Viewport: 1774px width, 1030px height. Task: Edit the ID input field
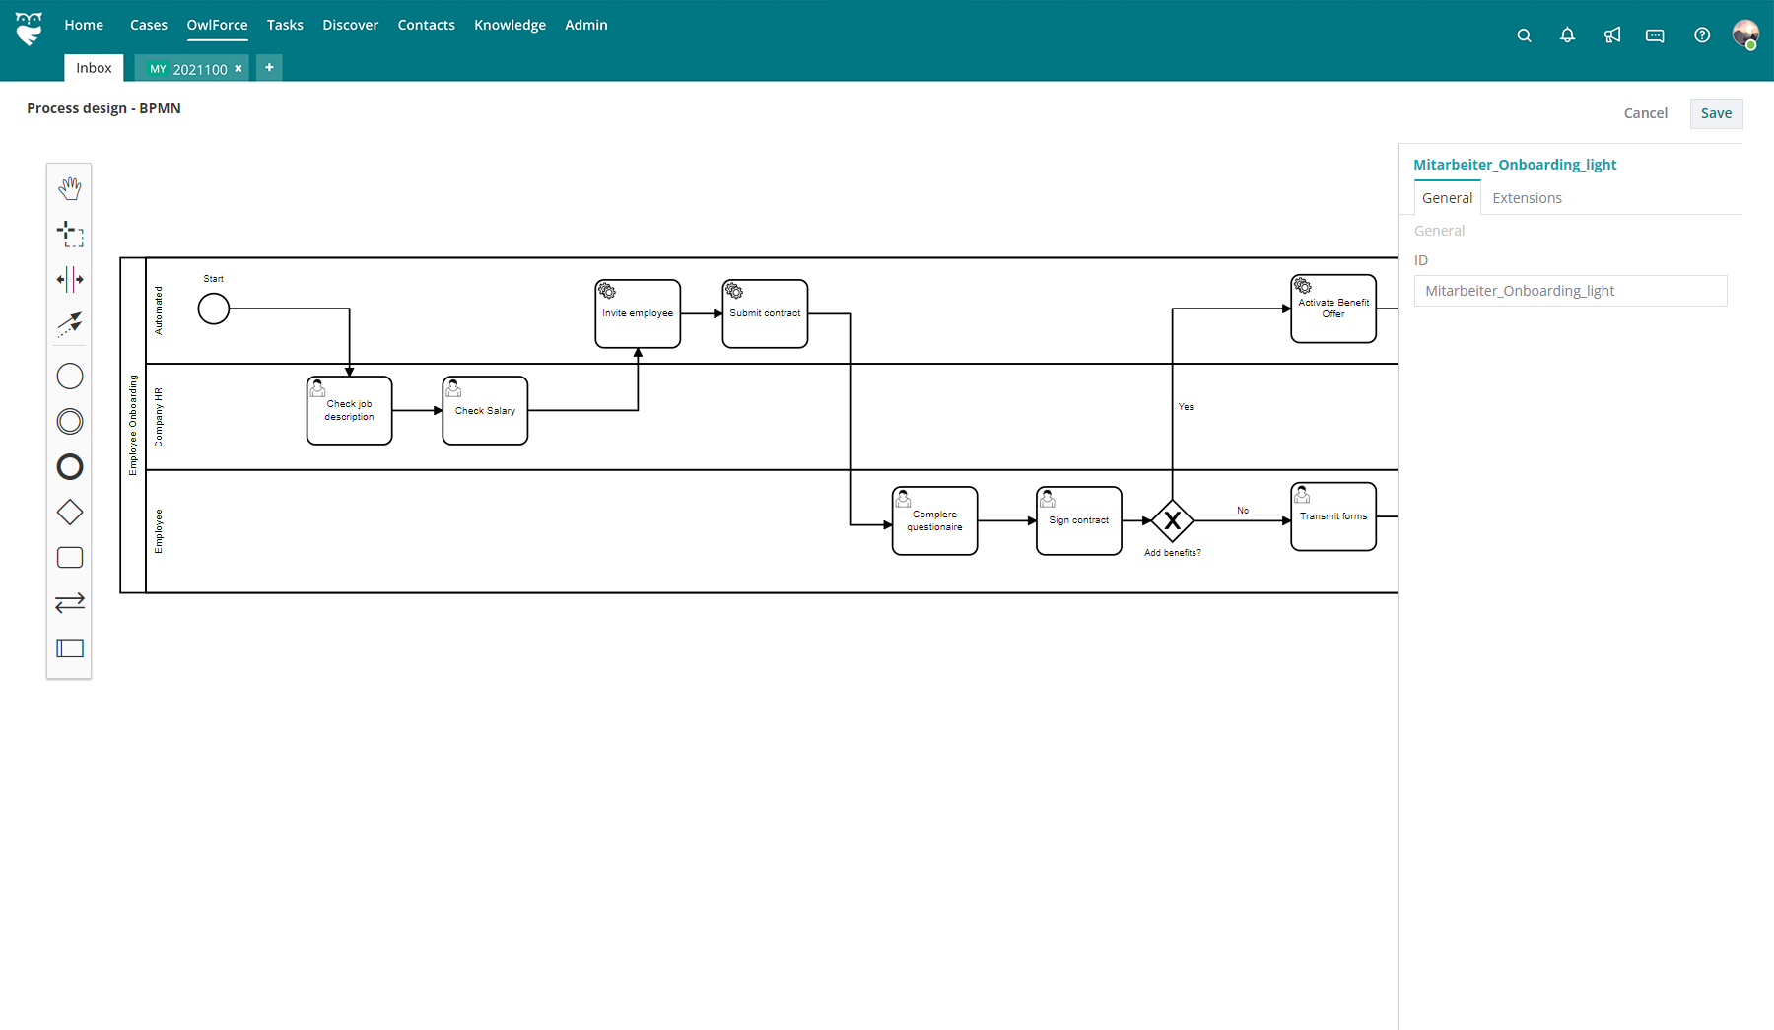tap(1570, 291)
